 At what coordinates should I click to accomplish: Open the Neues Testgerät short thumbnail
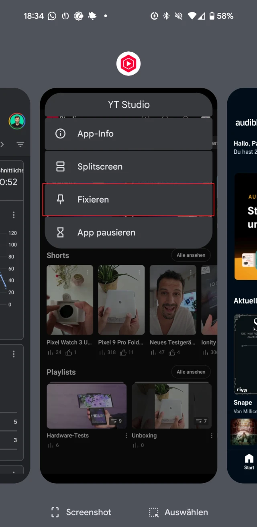tap(173, 300)
